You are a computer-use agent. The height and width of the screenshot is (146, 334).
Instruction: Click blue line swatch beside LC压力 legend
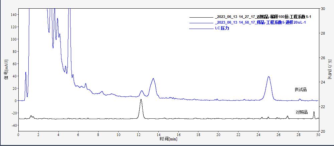pyautogui.click(x=201, y=29)
